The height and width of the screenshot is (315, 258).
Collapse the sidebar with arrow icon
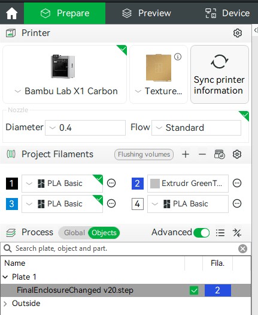point(256,30)
